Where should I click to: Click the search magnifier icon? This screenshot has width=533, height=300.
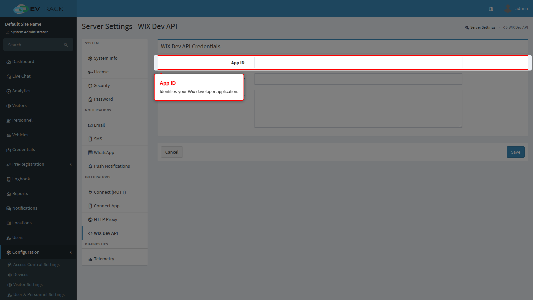[66, 45]
